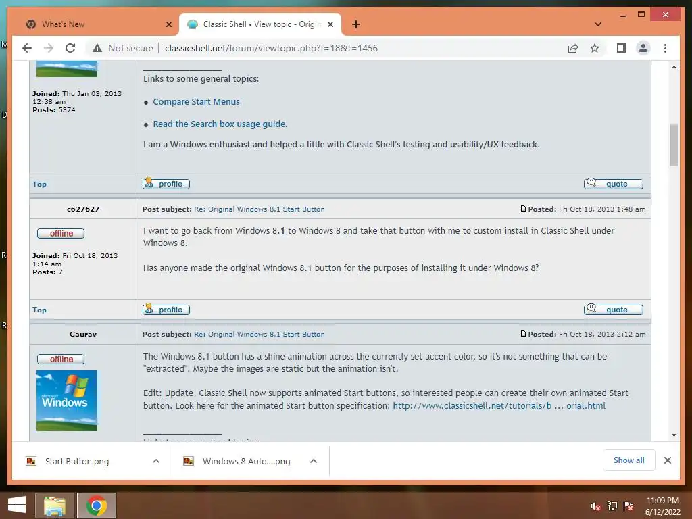The height and width of the screenshot is (519, 692).
Task: Click the page scrollbar thumb
Action: coord(674,145)
